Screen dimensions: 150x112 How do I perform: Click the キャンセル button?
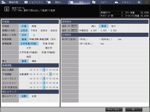[x=114, y=109]
